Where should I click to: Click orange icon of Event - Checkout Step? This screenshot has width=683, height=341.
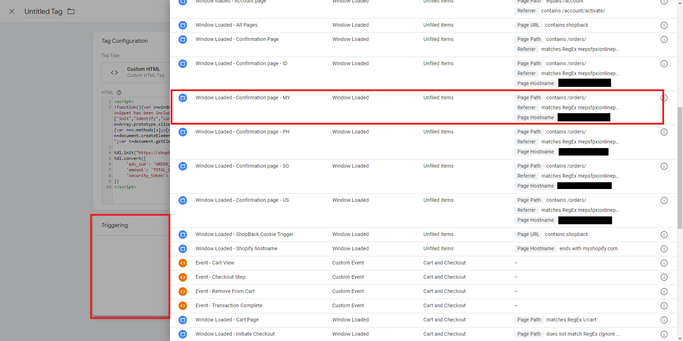[183, 277]
